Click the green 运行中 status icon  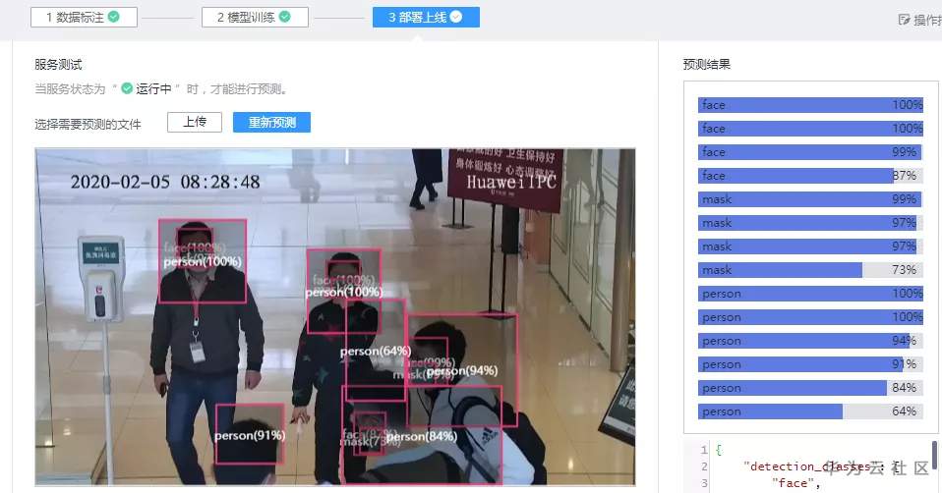(x=127, y=88)
